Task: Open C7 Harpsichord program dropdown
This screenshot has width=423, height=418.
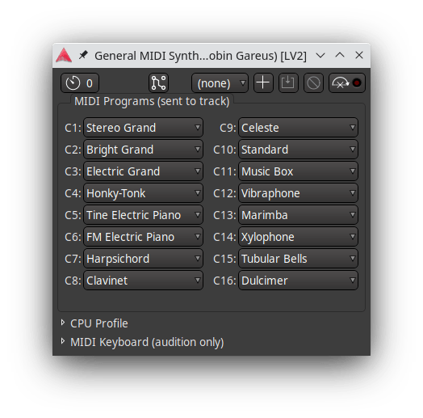Action: tap(143, 259)
